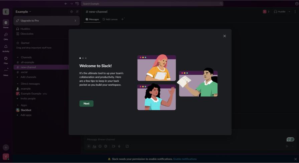Click the record audio microphone icon
The image size is (299, 163).
pyautogui.click(x=119, y=146)
